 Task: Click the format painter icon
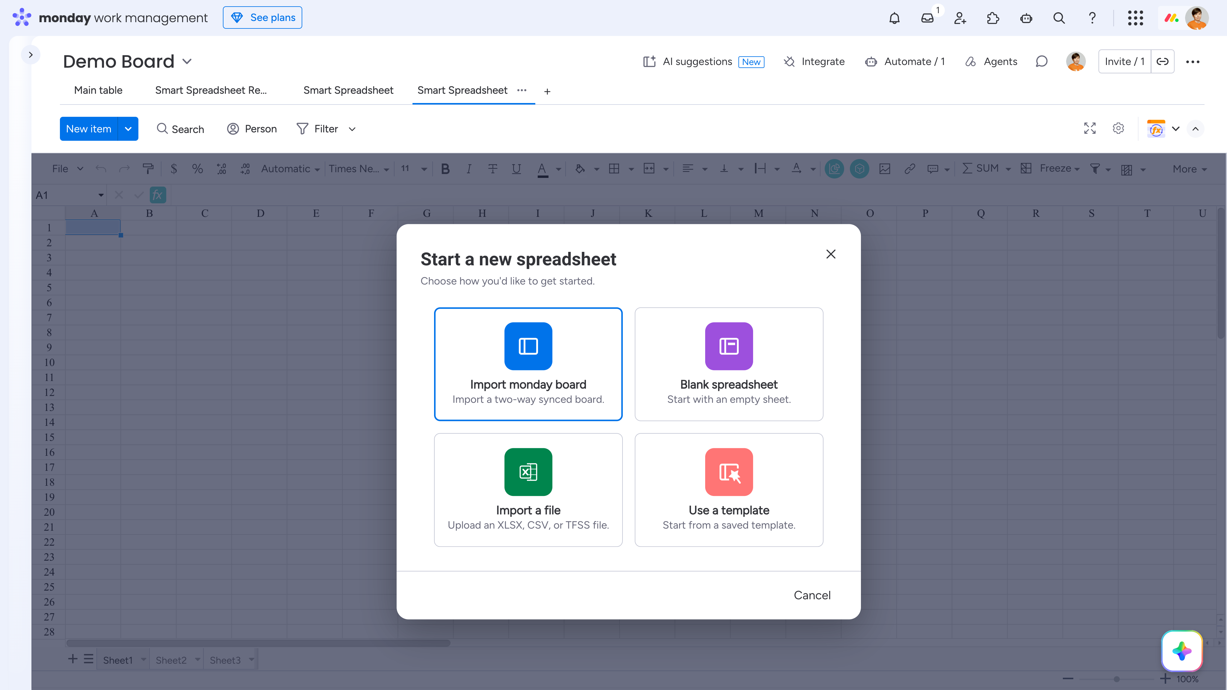(x=148, y=169)
